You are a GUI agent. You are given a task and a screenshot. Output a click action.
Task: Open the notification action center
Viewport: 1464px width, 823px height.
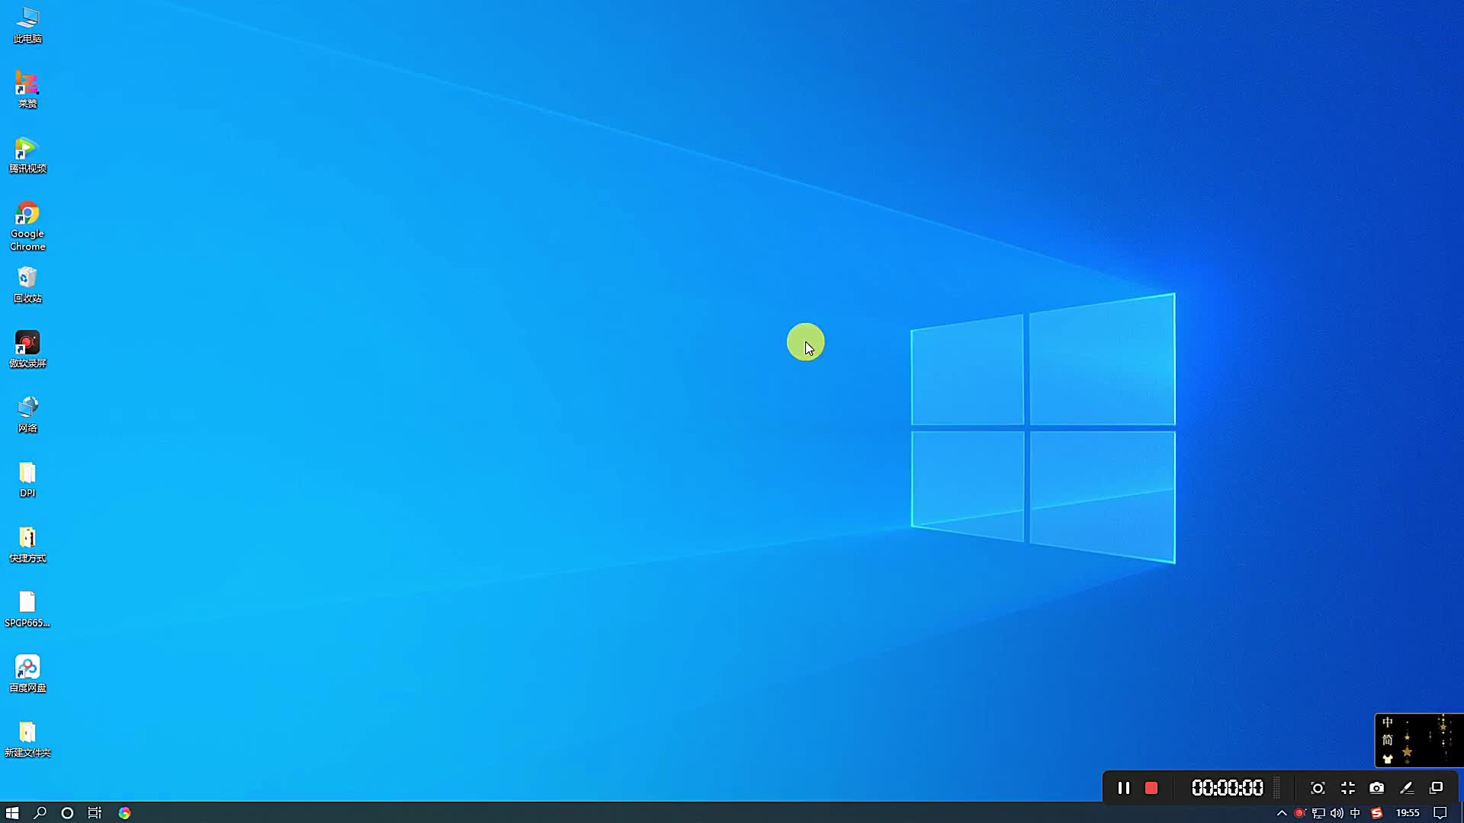click(1440, 813)
